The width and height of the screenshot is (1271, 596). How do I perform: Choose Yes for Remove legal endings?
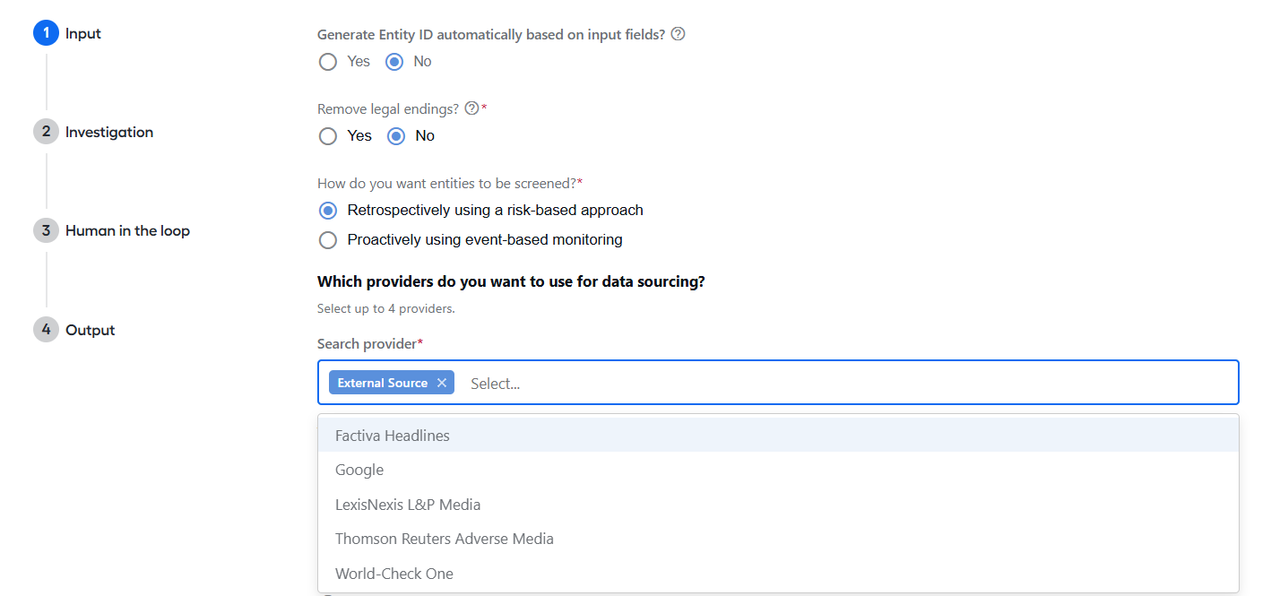coord(328,136)
